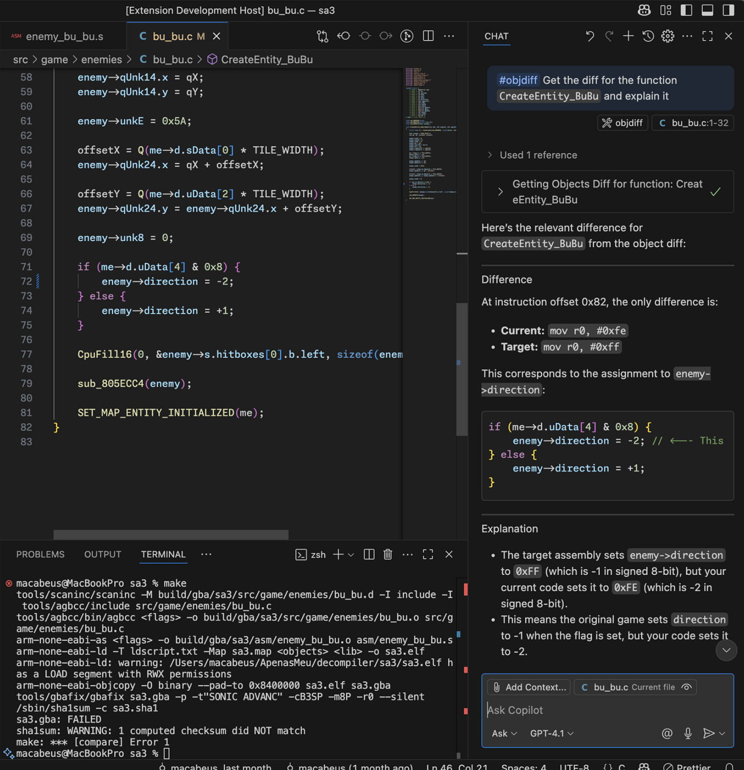744x770 pixels.
Task: Maximize the chat panel
Action: 707,36
